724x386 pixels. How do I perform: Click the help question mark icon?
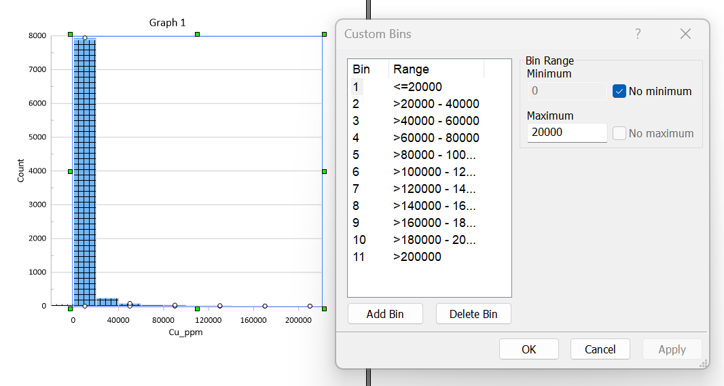click(x=638, y=34)
